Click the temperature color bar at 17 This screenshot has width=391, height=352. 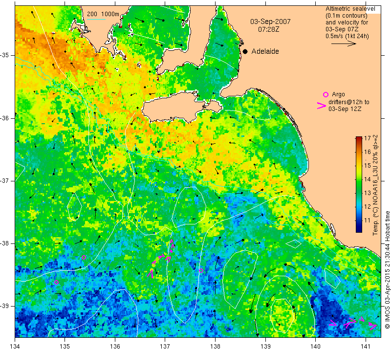pos(359,138)
